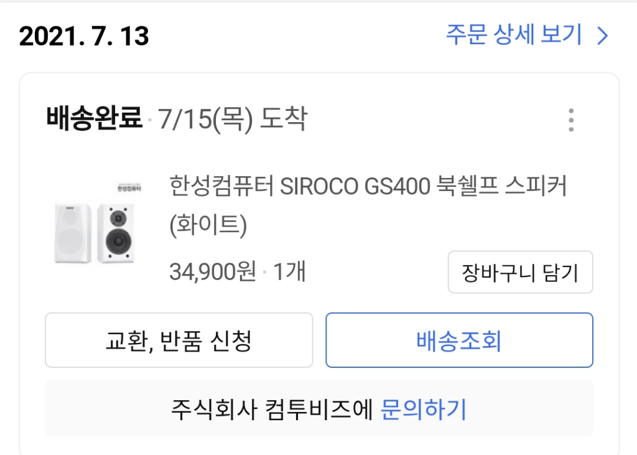Open the three-dot more options menu
The image size is (637, 455).
[571, 120]
